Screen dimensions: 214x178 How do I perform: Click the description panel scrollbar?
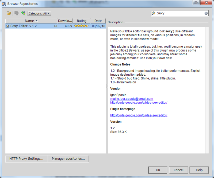tap(207, 90)
